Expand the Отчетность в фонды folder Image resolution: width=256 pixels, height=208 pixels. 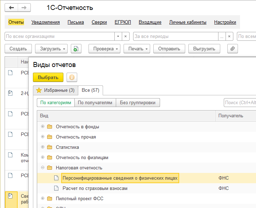(42, 127)
